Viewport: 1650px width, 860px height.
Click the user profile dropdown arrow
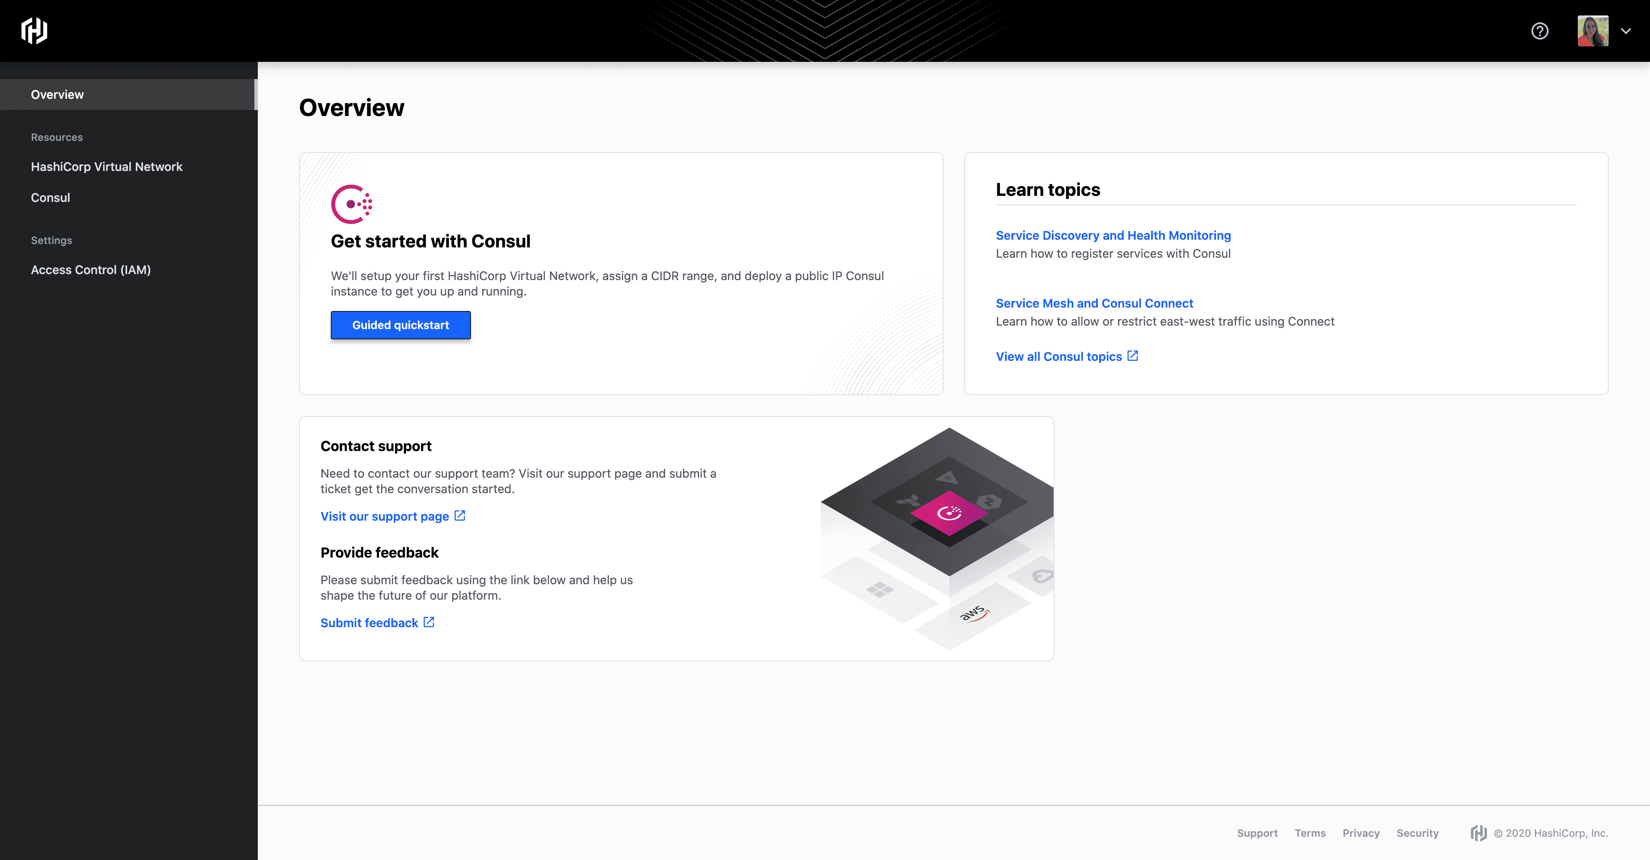point(1625,30)
